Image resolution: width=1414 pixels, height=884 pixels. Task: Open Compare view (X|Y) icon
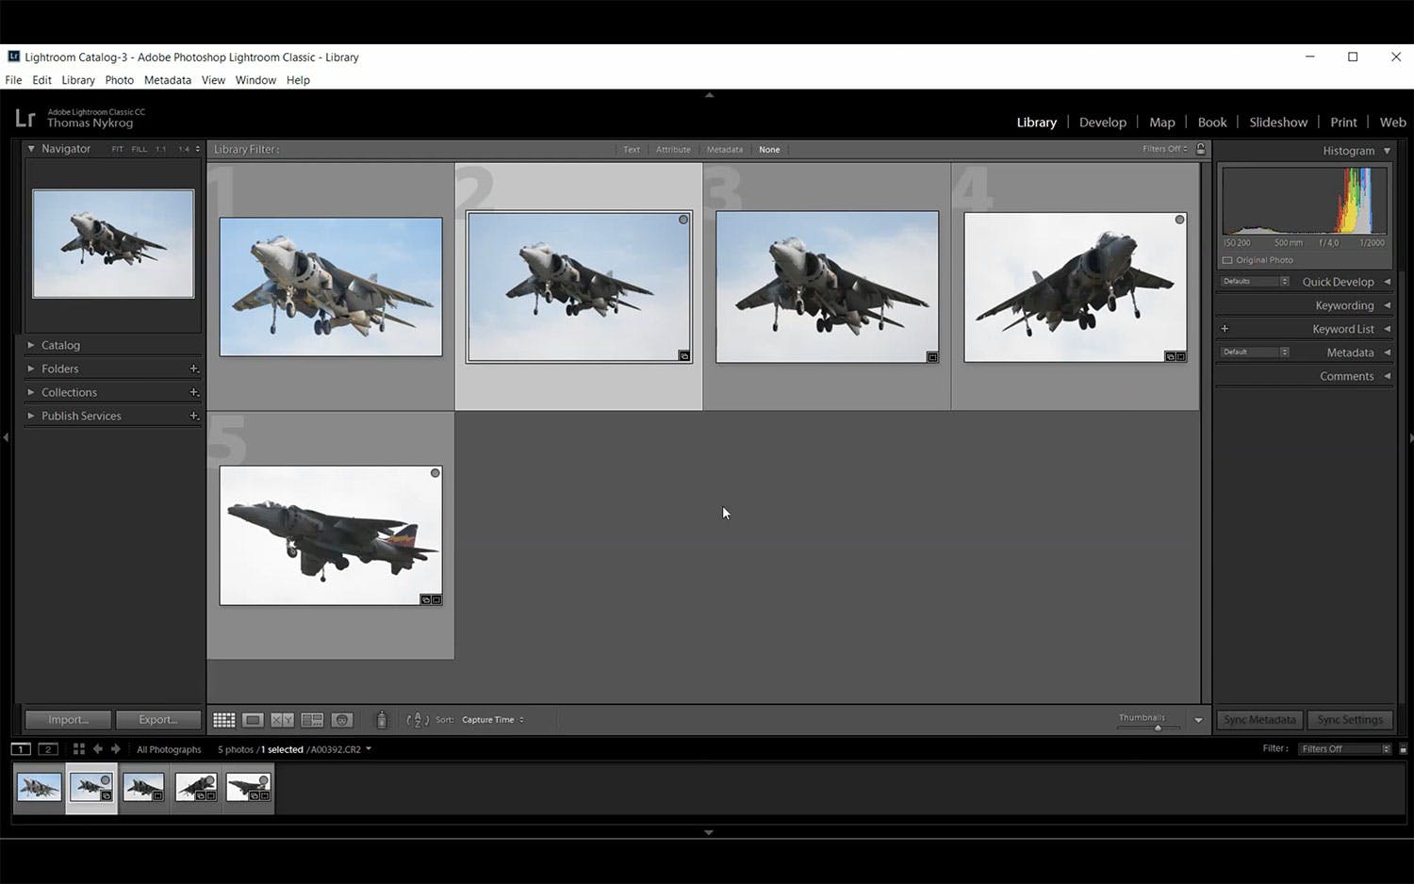click(x=282, y=720)
